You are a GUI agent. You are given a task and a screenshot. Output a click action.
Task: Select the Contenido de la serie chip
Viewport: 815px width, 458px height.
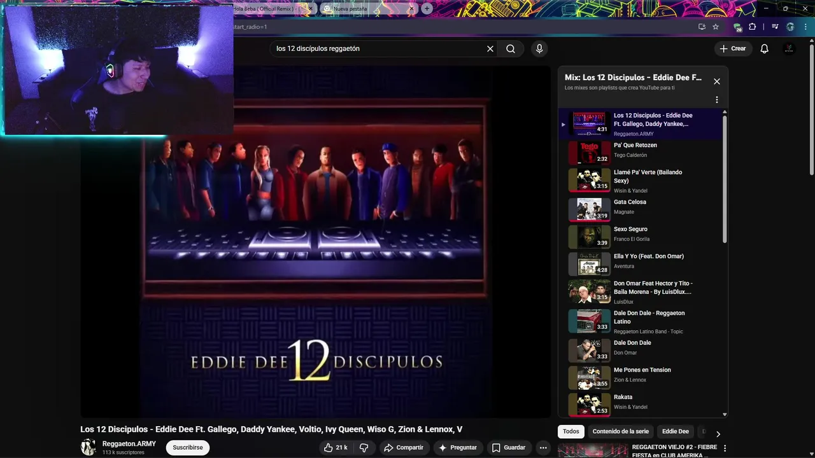coord(621,431)
